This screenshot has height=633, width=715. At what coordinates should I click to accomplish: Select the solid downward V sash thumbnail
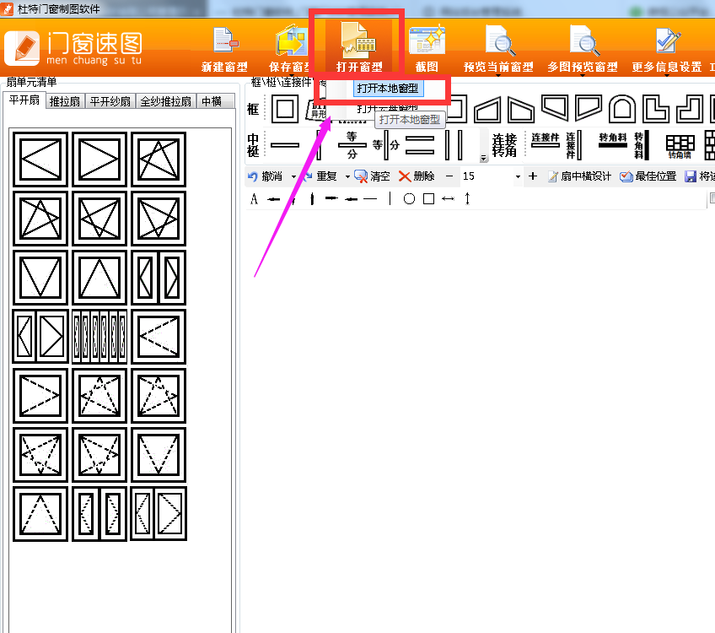pos(40,278)
